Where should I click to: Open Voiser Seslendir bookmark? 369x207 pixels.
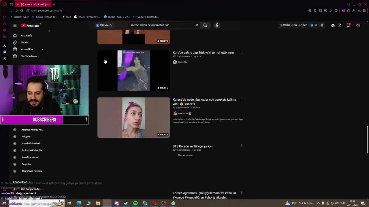point(146,17)
